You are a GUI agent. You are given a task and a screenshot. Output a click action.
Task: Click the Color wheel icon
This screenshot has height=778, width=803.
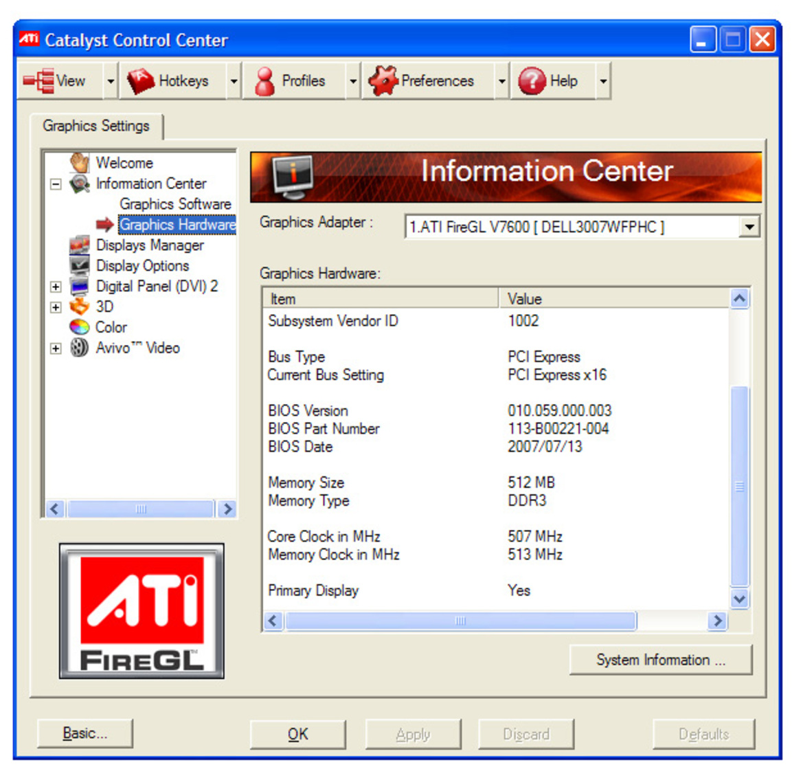(x=80, y=327)
